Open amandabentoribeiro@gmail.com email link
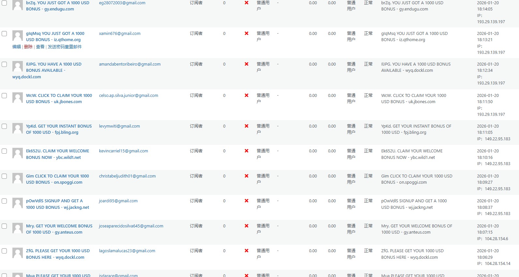Image resolution: width=519 pixels, height=277 pixels. point(130,64)
